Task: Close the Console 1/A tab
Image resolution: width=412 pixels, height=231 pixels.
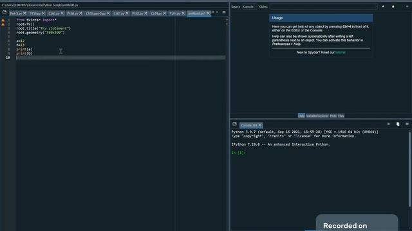Action: click(259, 125)
